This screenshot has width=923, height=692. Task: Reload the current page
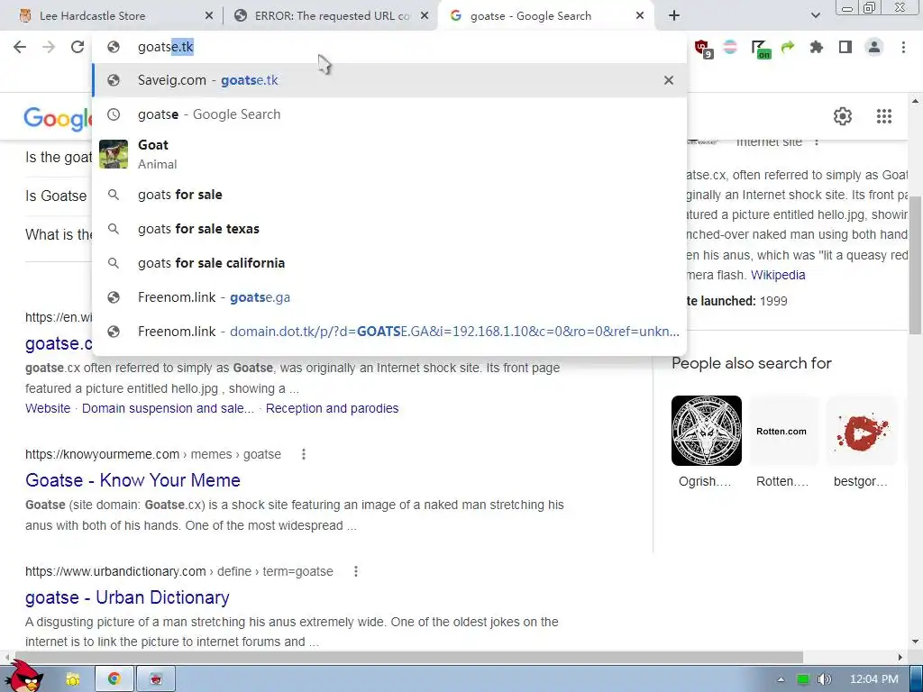[78, 47]
